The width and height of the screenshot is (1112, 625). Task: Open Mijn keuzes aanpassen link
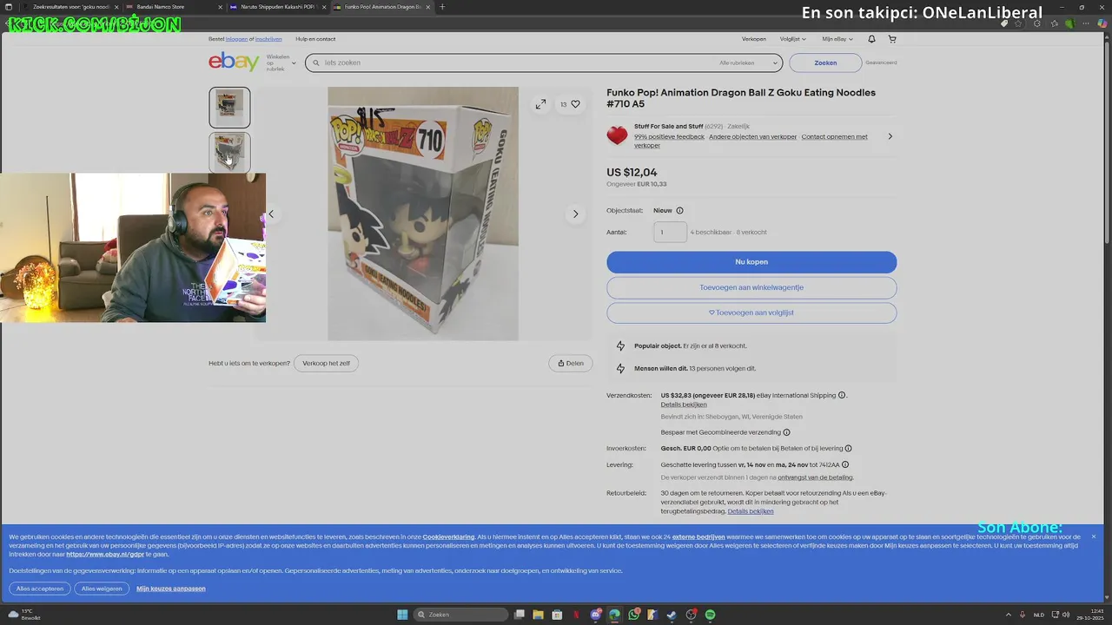click(x=171, y=589)
